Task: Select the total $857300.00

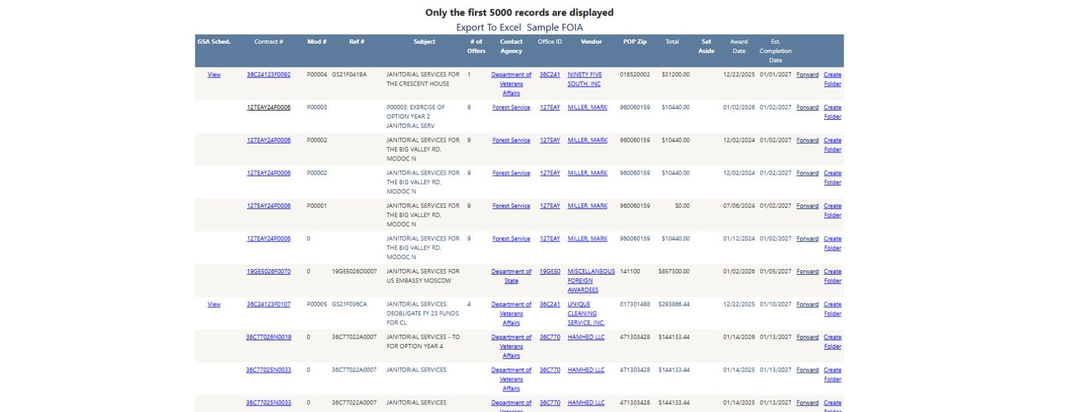Action: click(674, 272)
